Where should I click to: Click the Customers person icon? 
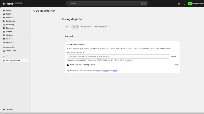pyautogui.click(x=4, y=21)
